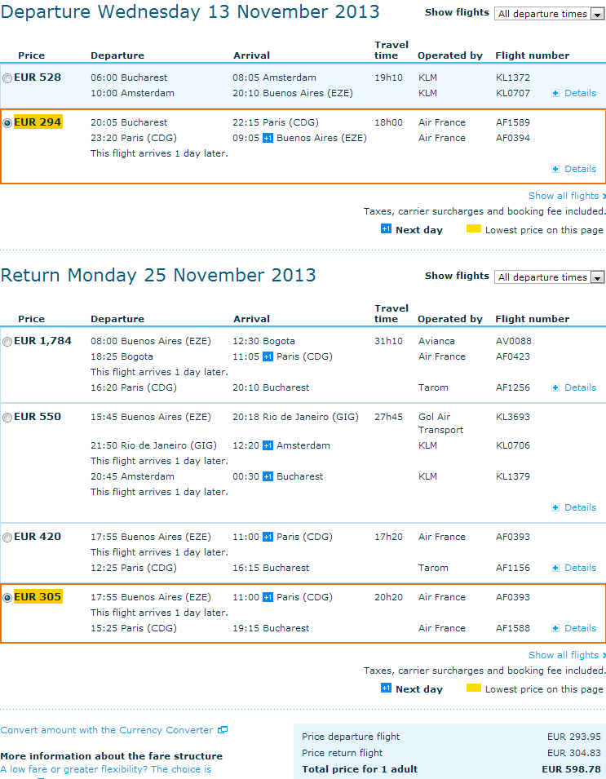Select the EUR 1,784 Avianca return flight
The width and height of the screenshot is (606, 779).
[7, 342]
